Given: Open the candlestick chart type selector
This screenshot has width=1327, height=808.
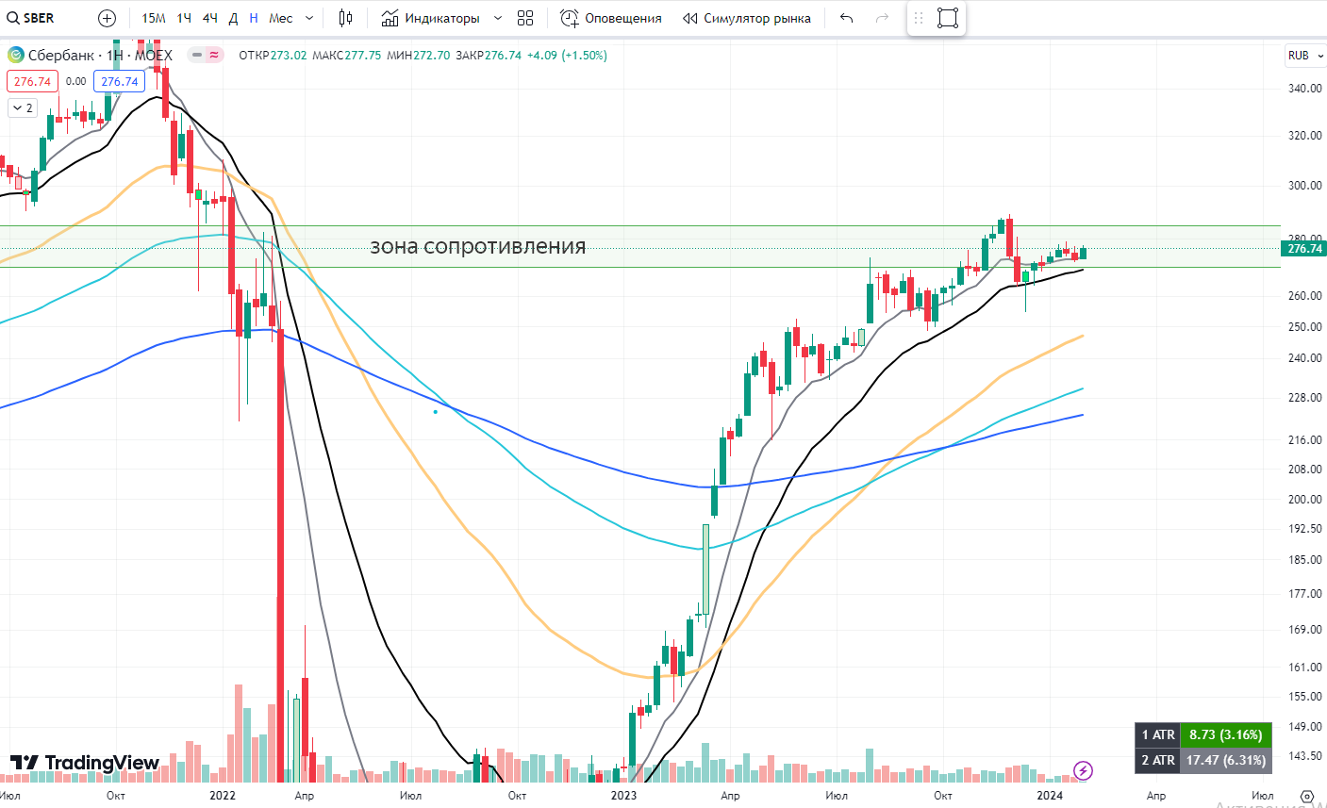Looking at the screenshot, I should pyautogui.click(x=346, y=18).
